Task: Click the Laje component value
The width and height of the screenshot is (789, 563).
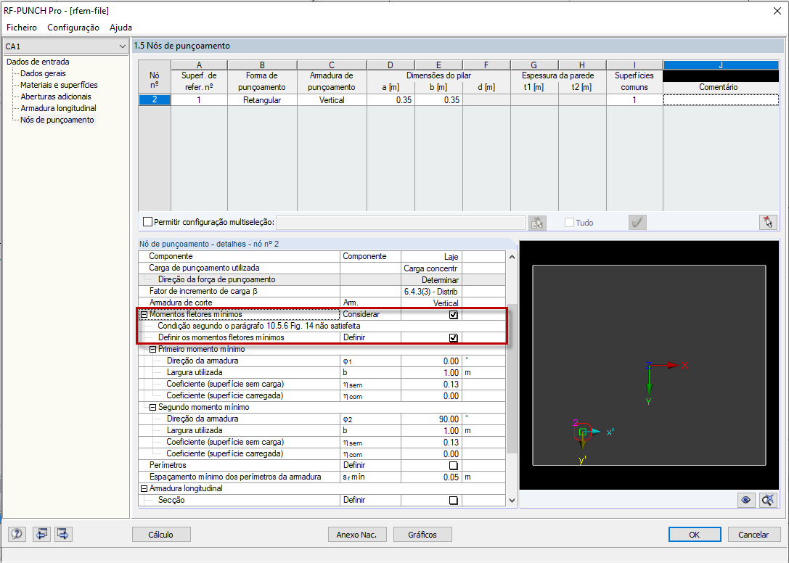Action: click(x=431, y=257)
